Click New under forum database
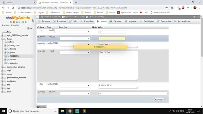203x114 pixels. (12, 42)
